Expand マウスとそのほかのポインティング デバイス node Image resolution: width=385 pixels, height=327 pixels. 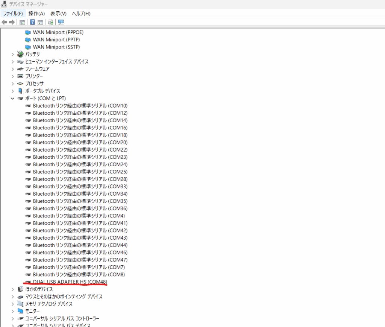click(x=12, y=297)
